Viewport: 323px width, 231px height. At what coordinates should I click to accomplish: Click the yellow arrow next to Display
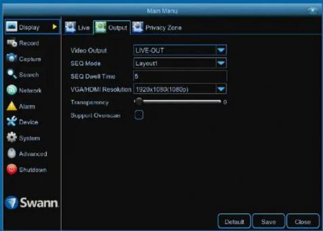point(54,27)
